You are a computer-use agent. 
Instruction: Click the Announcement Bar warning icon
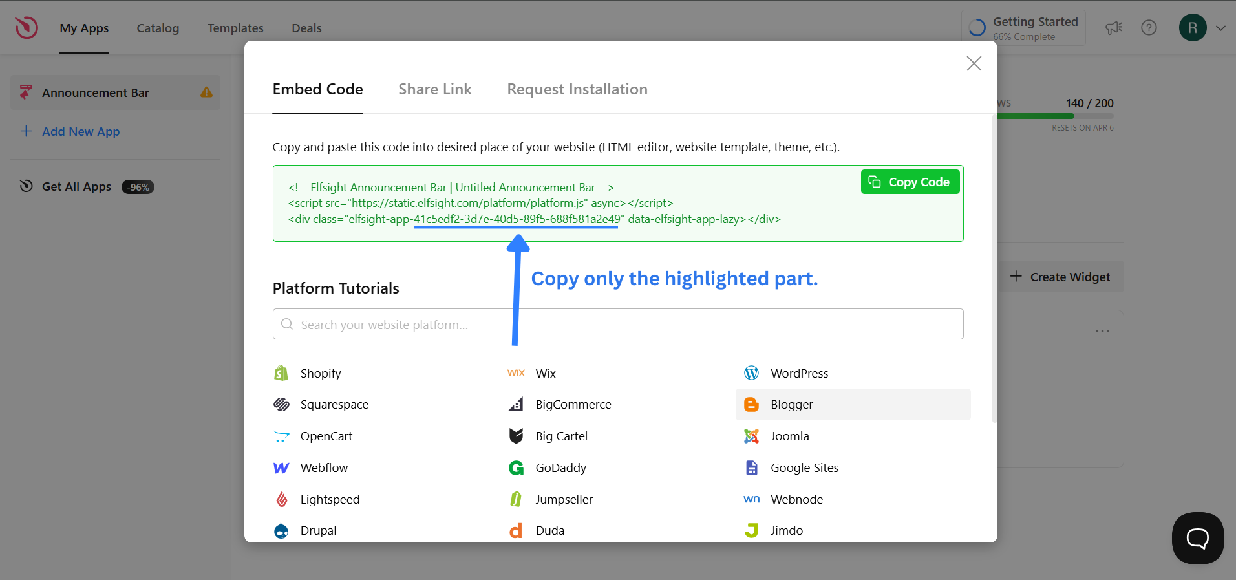(206, 92)
